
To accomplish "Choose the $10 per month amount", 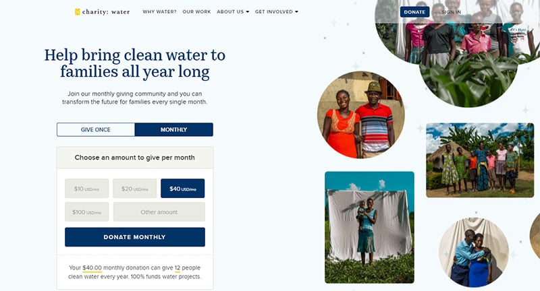I will tap(87, 188).
